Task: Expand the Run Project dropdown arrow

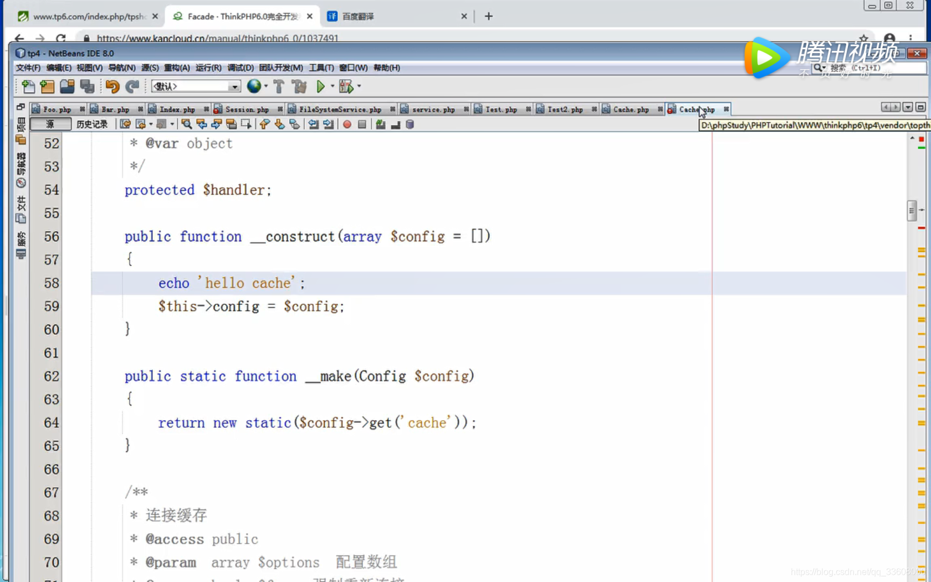Action: pos(332,86)
